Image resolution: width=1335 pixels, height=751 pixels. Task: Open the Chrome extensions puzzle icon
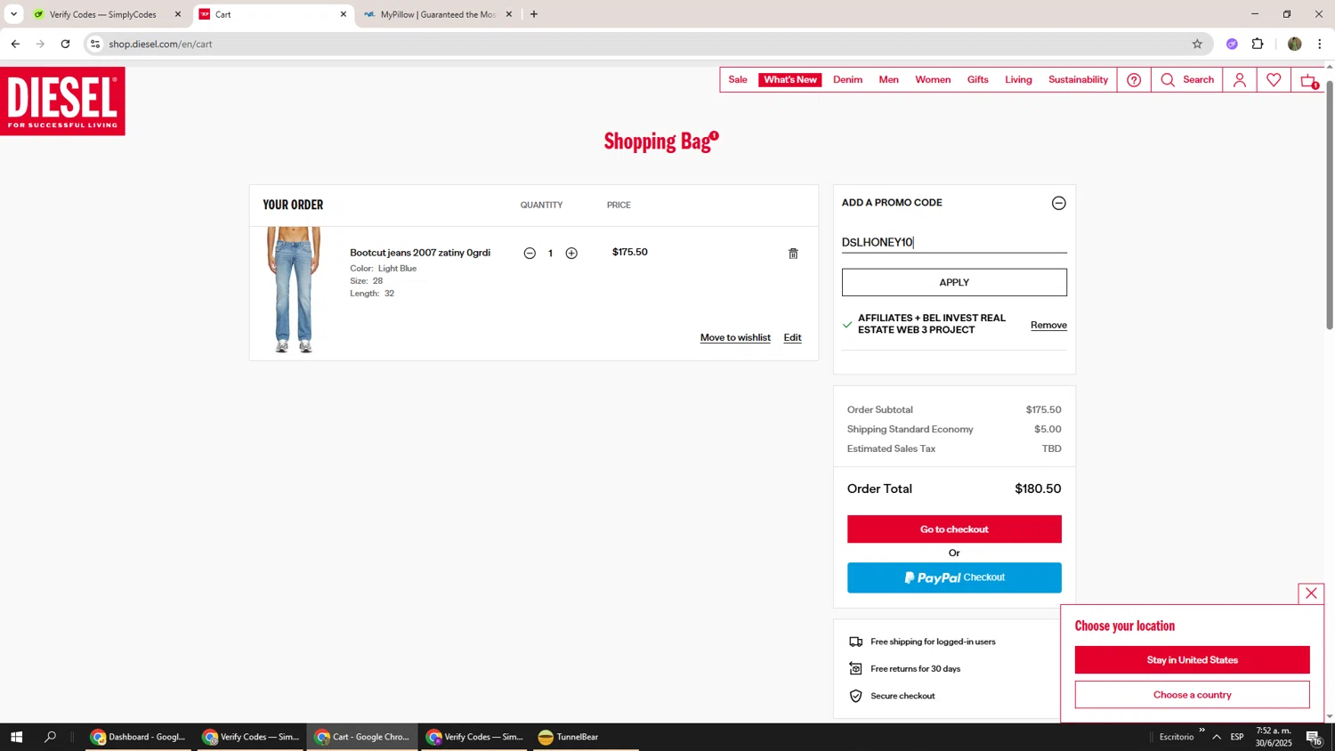pyautogui.click(x=1258, y=44)
